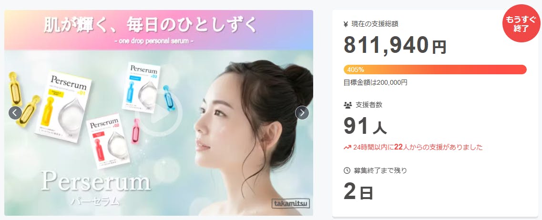Click the 肌が輝く、毎日のひとしずく headline
The width and height of the screenshot is (542, 220).
[x=151, y=25]
